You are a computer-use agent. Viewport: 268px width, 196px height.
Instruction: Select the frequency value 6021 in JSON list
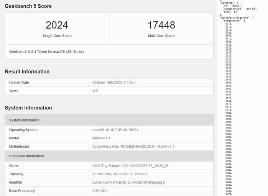tap(229, 167)
